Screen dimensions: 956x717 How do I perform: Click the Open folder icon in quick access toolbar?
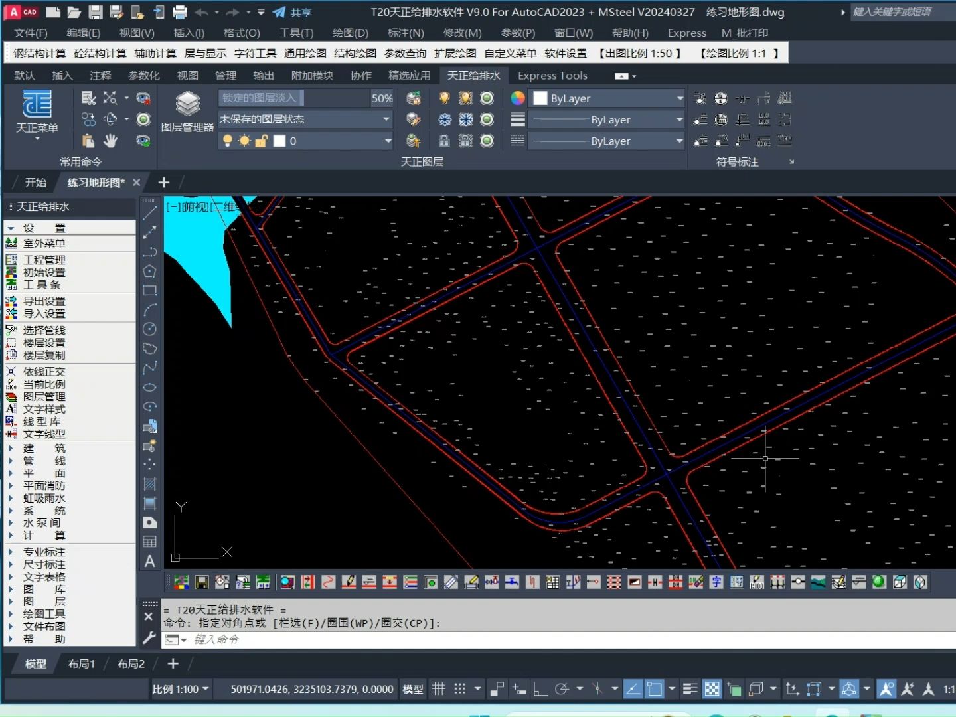coord(74,12)
